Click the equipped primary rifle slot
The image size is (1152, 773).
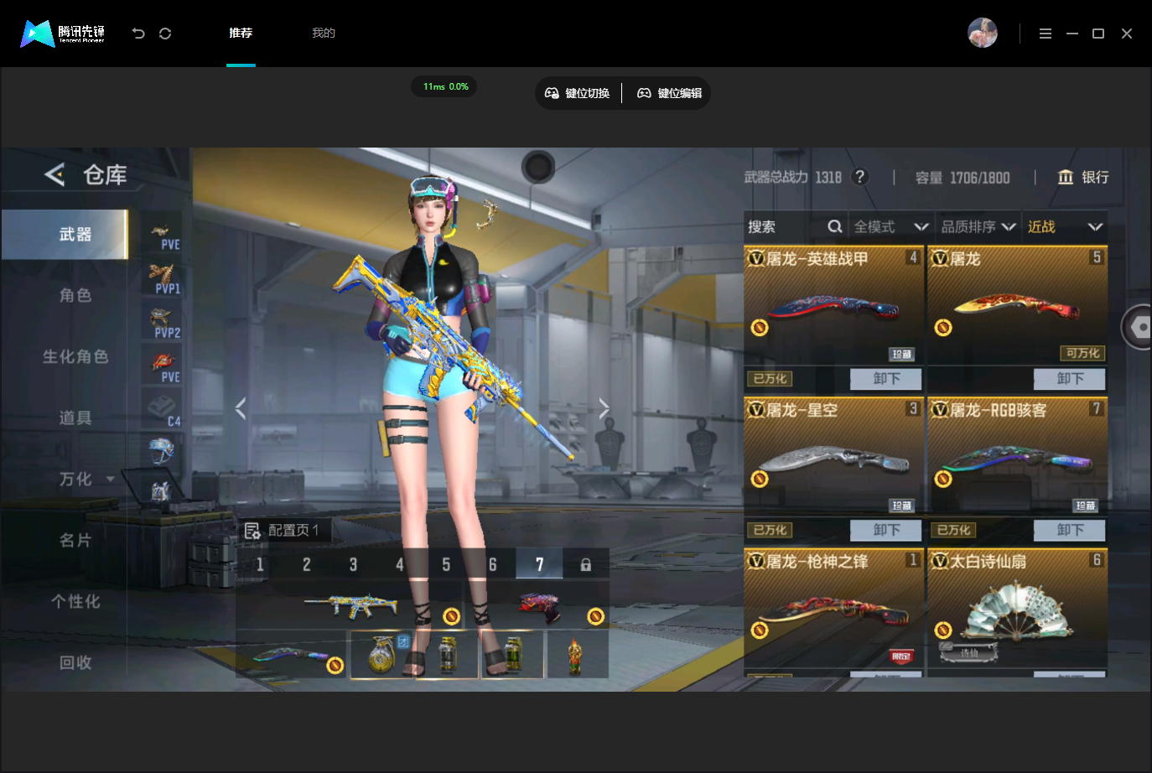350,605
